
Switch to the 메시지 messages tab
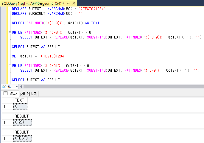(29, 94)
